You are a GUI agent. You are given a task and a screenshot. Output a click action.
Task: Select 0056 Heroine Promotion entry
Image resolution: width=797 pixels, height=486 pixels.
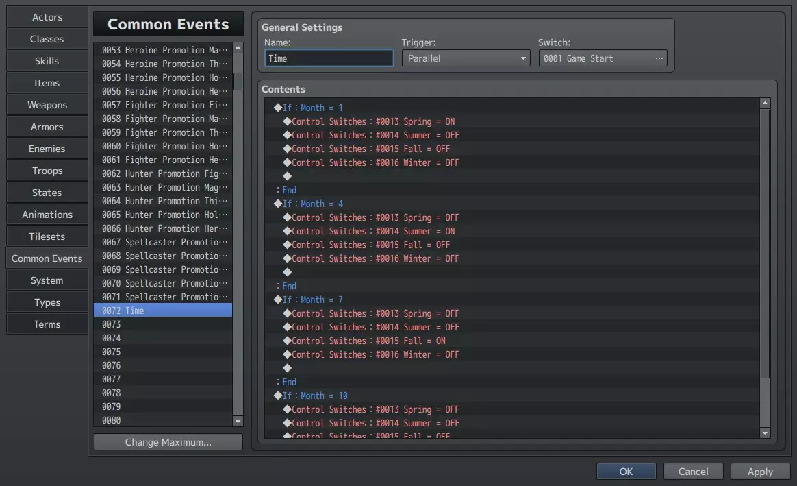pos(163,91)
